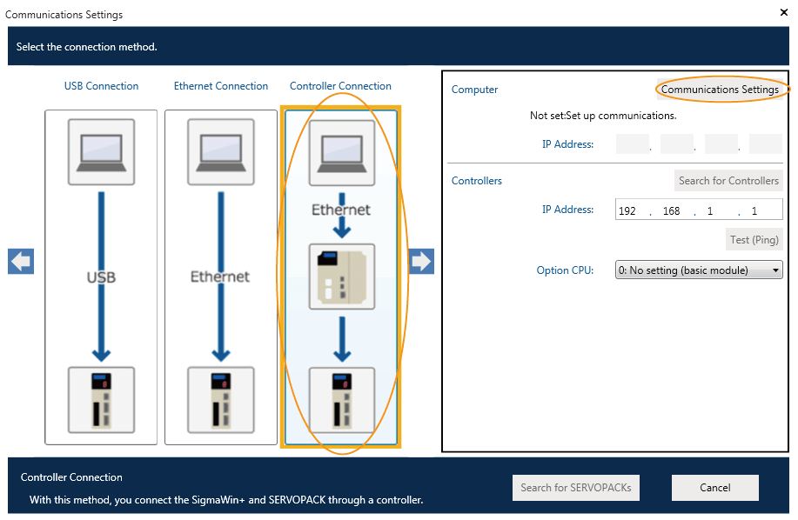The height and width of the screenshot is (520, 798).
Task: Choose the Controller Connection heading
Action: pos(340,86)
